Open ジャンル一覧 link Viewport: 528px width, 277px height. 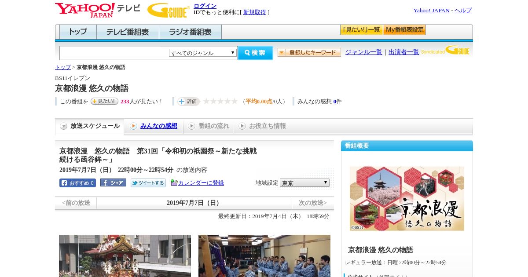(x=364, y=52)
